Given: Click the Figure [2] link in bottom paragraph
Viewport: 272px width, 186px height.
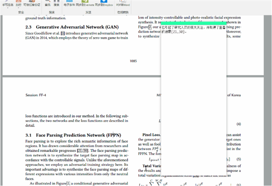Looking at the screenshot, I should click(68, 183).
